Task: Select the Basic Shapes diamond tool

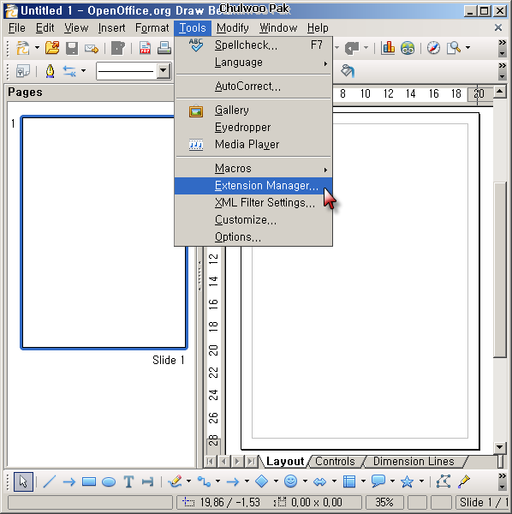Action: (261, 481)
